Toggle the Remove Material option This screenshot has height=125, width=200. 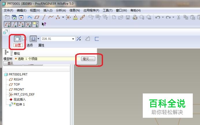[88, 39]
